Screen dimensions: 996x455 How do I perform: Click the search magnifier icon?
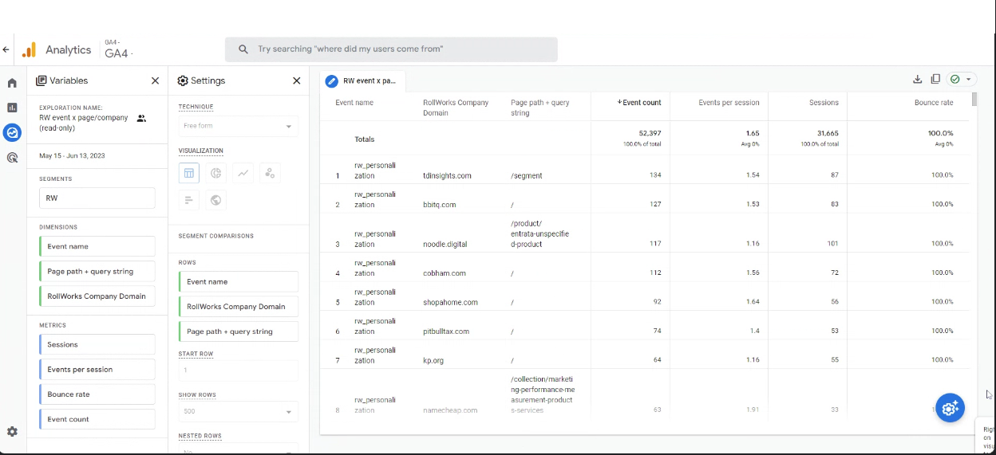click(x=243, y=49)
